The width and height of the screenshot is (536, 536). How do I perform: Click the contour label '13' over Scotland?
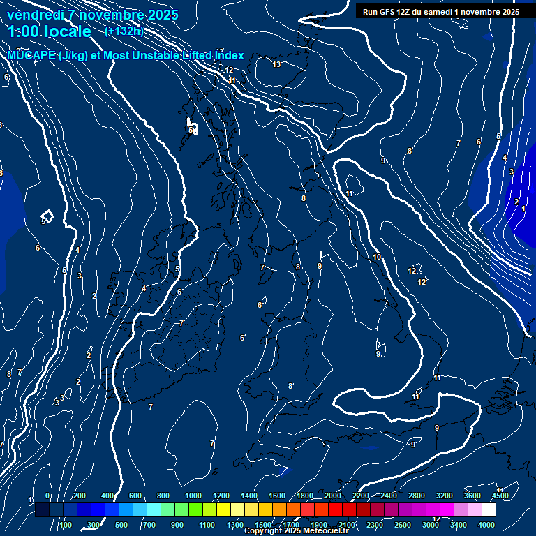(x=276, y=64)
